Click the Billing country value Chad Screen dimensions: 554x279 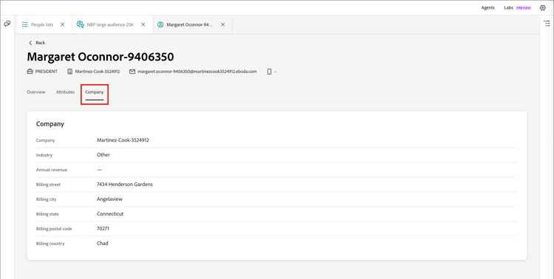click(103, 244)
